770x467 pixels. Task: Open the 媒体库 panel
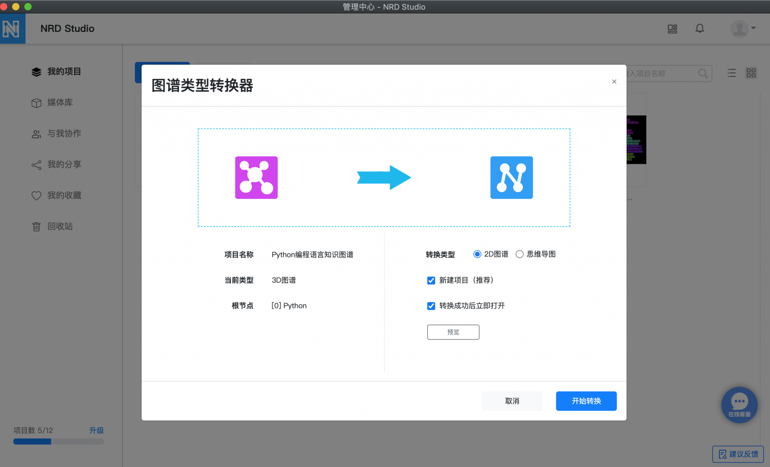tap(59, 103)
